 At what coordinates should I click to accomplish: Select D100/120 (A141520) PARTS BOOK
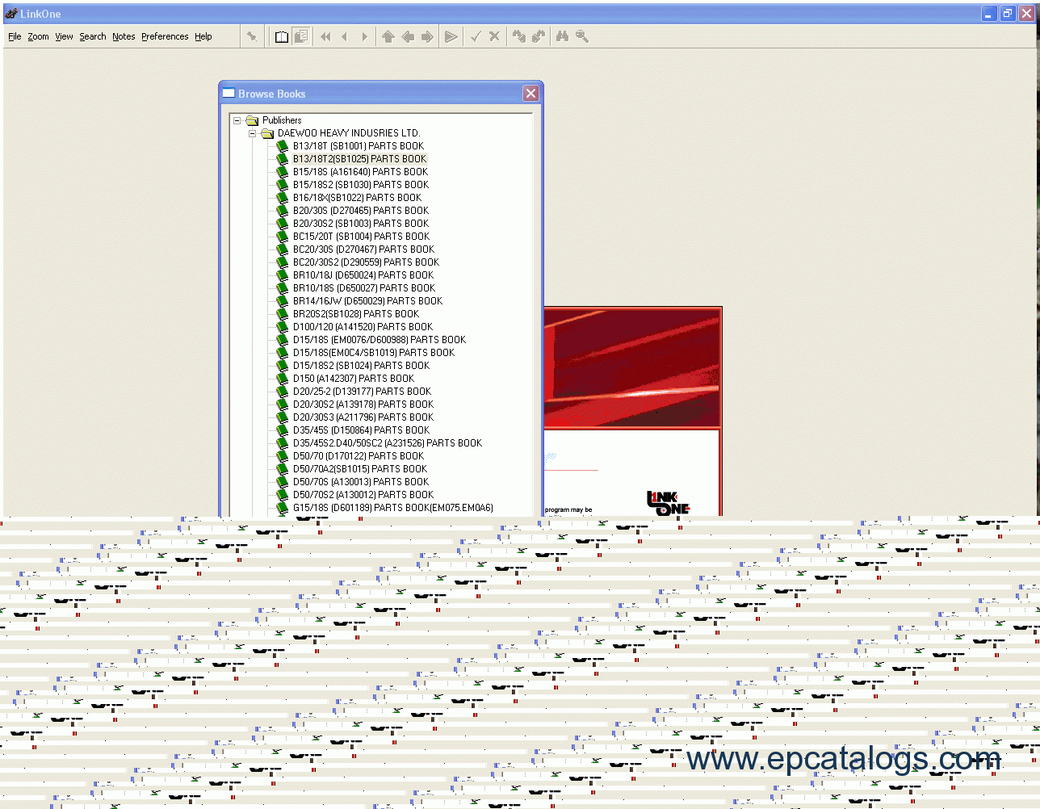363,327
